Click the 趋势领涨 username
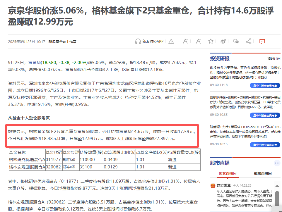This screenshot has height=212, width=282. tap(223, 185)
